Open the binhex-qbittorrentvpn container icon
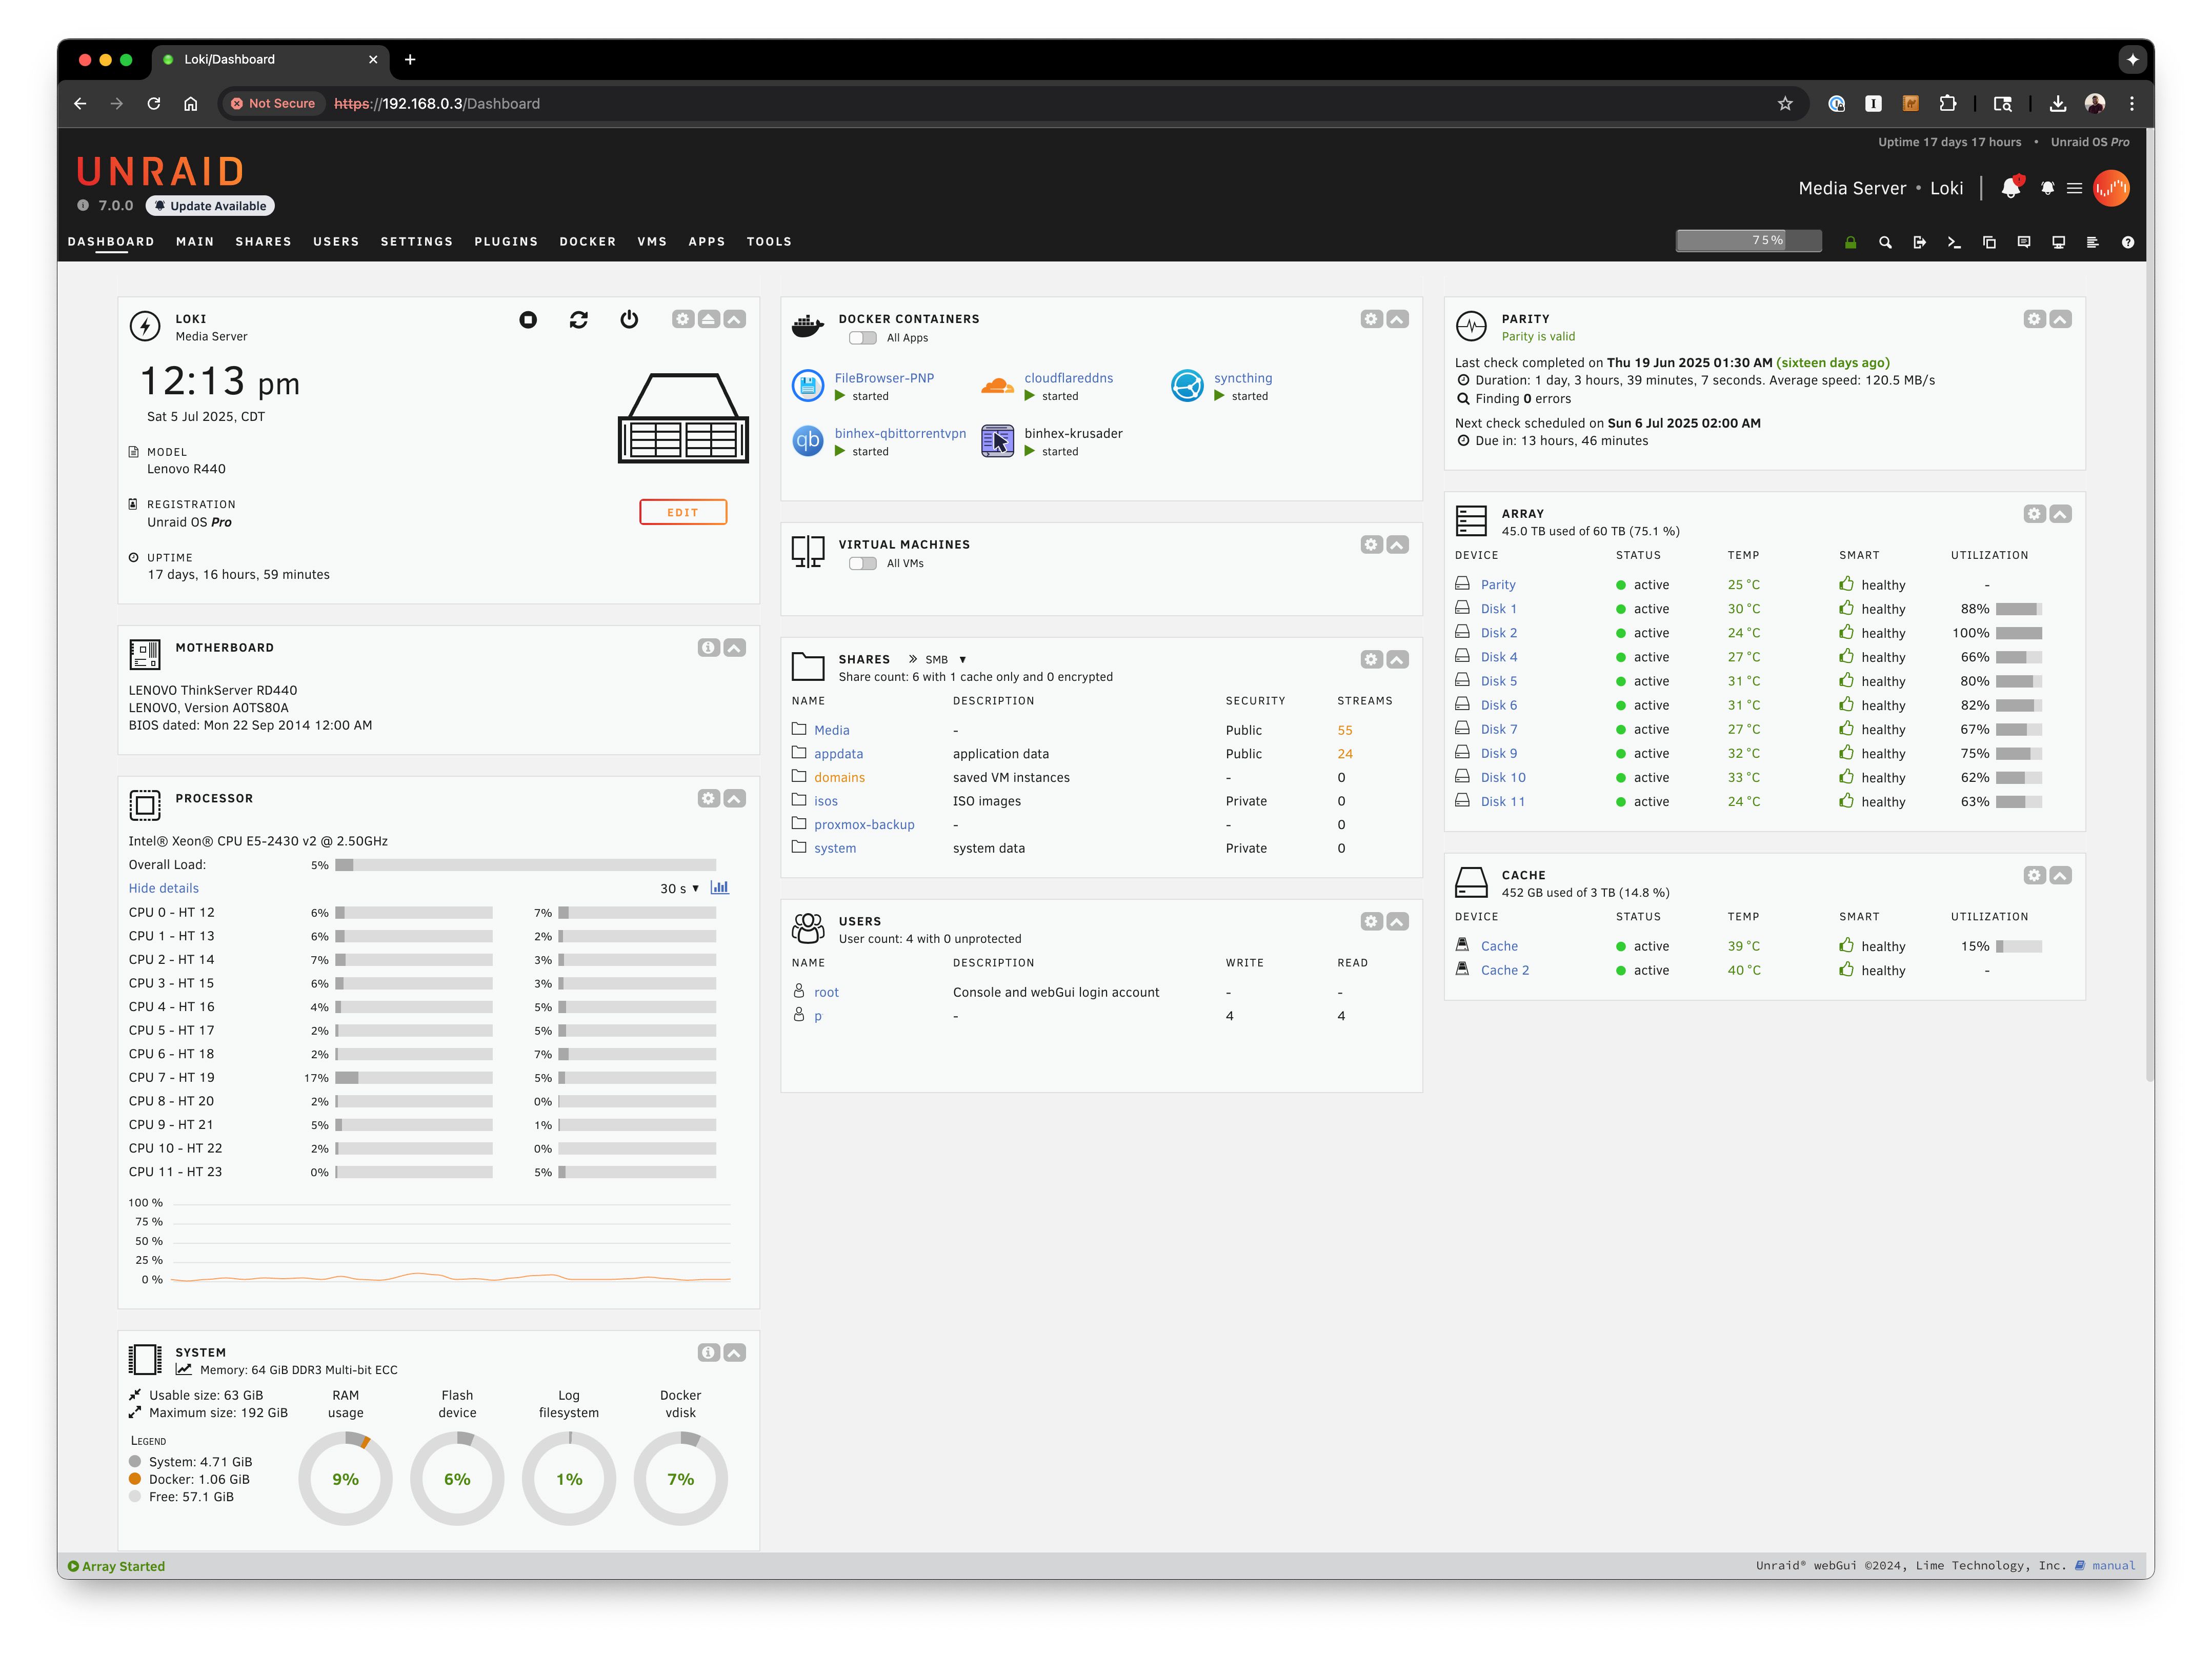 [807, 441]
